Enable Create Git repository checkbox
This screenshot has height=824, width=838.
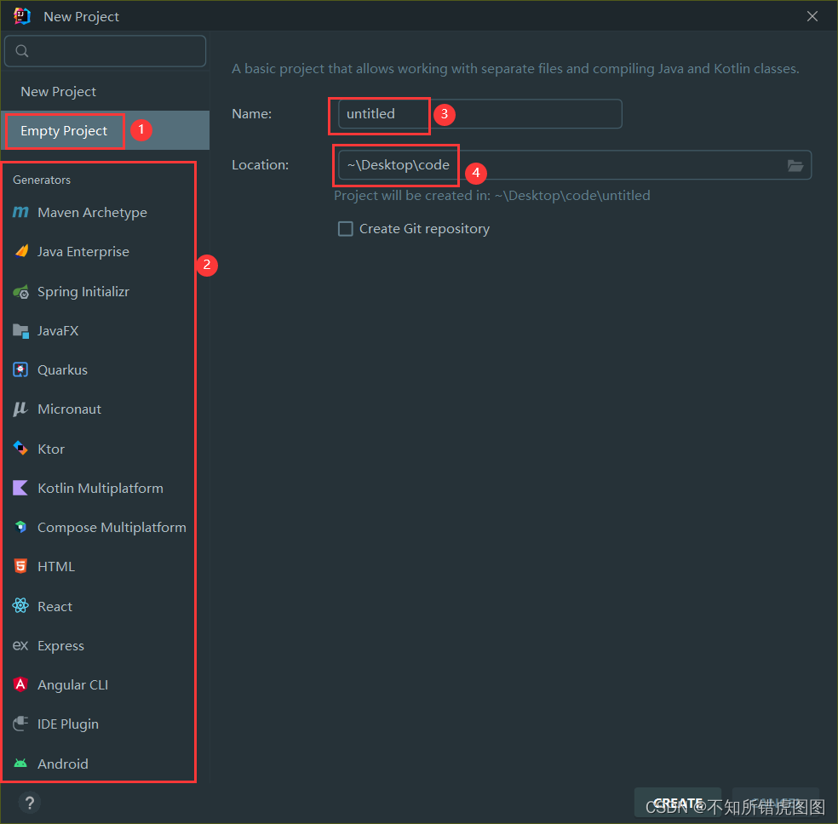(x=346, y=229)
